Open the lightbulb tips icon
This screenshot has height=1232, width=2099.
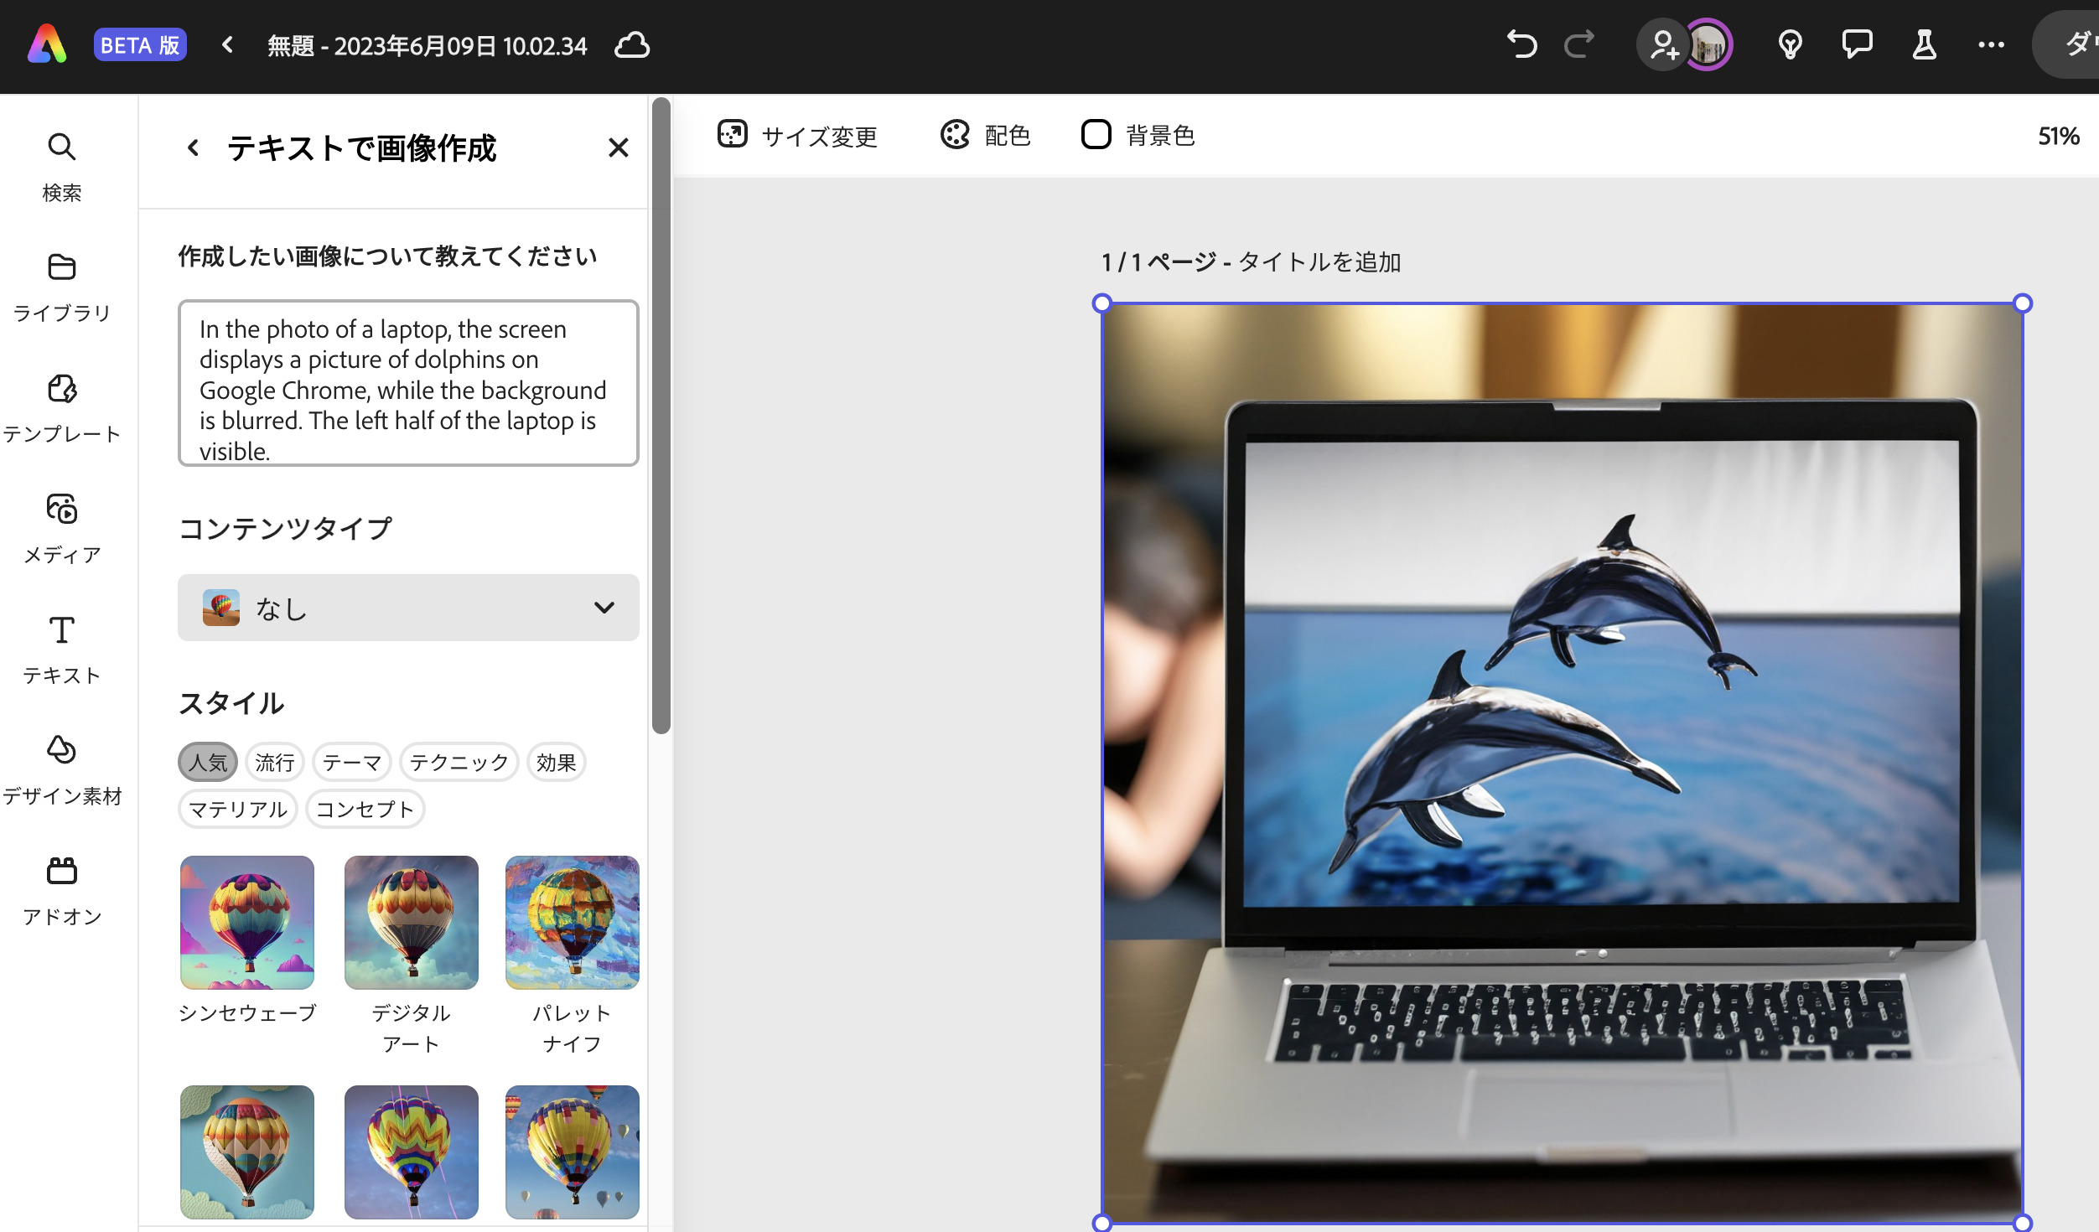pos(1790,44)
